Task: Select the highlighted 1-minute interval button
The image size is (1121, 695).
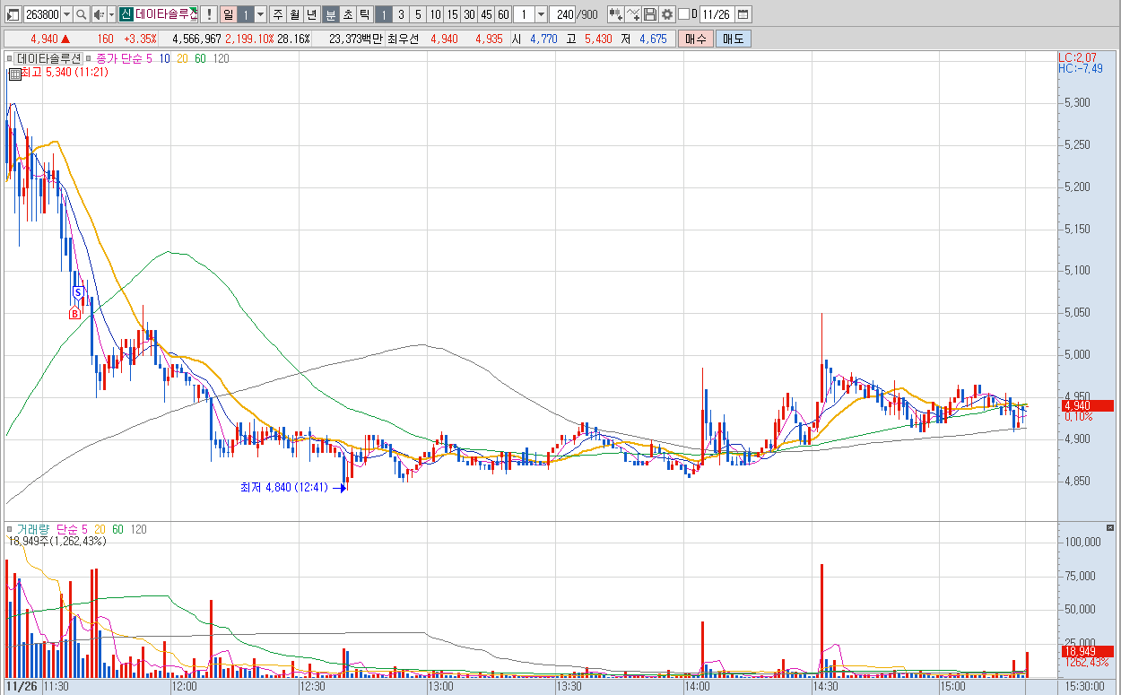Action: (x=383, y=14)
